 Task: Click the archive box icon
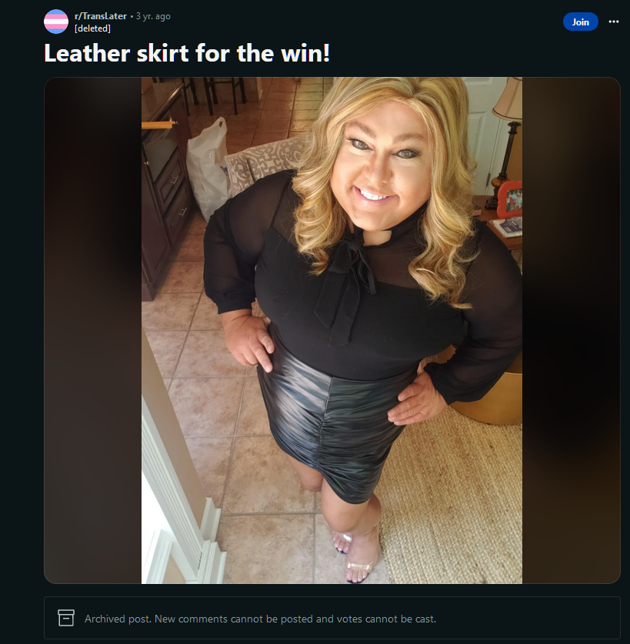66,618
